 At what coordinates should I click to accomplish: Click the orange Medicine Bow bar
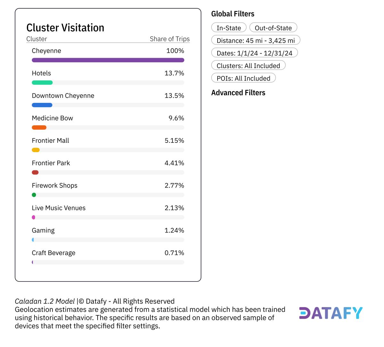(39, 127)
